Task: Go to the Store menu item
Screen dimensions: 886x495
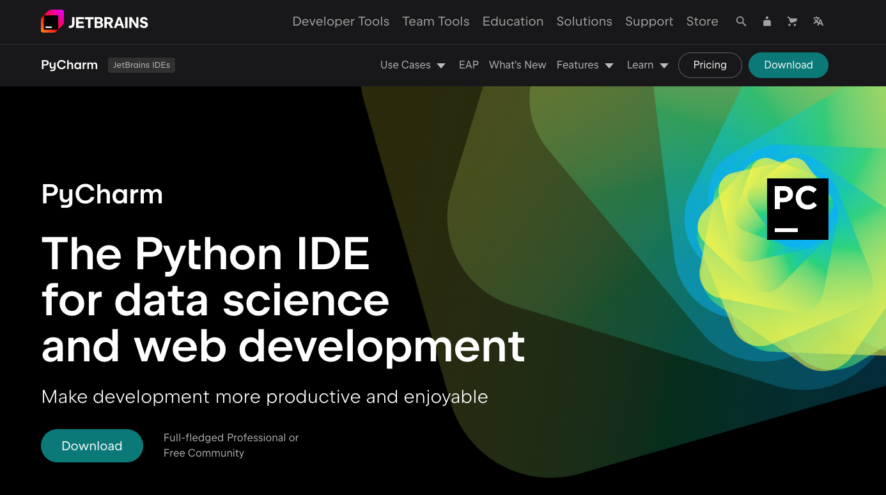Action: pos(702,21)
